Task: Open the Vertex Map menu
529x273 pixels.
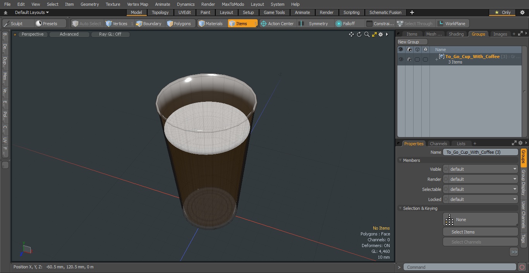Action: pyautogui.click(x=137, y=4)
